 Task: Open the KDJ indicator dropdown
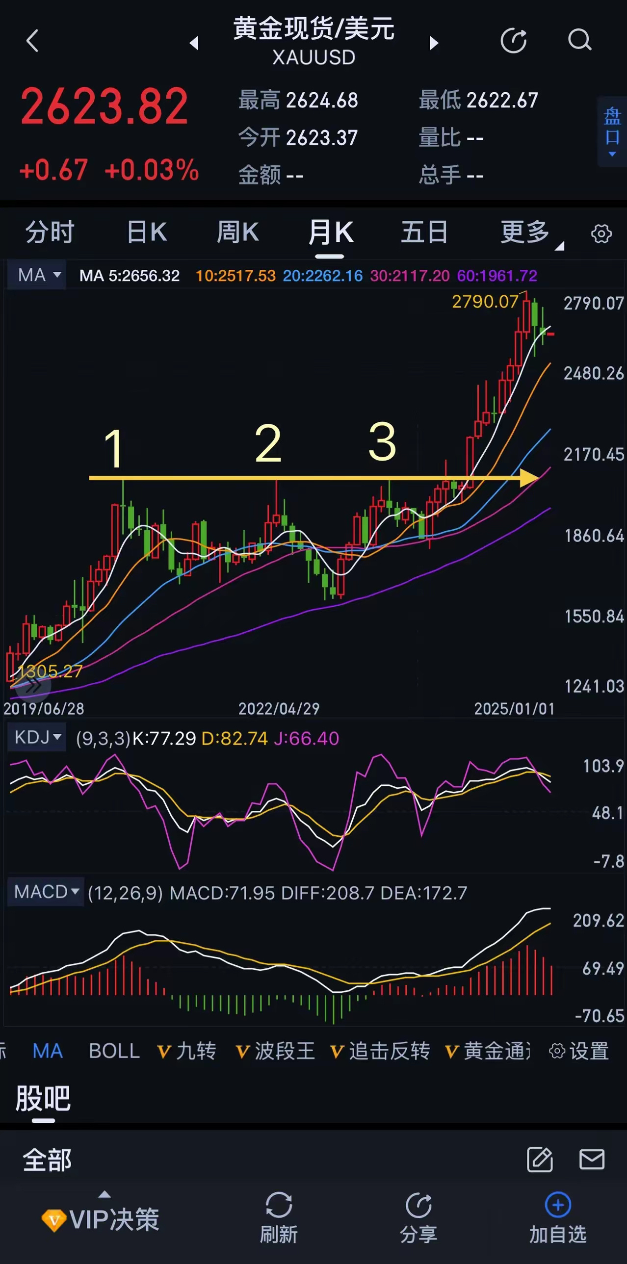click(37, 738)
